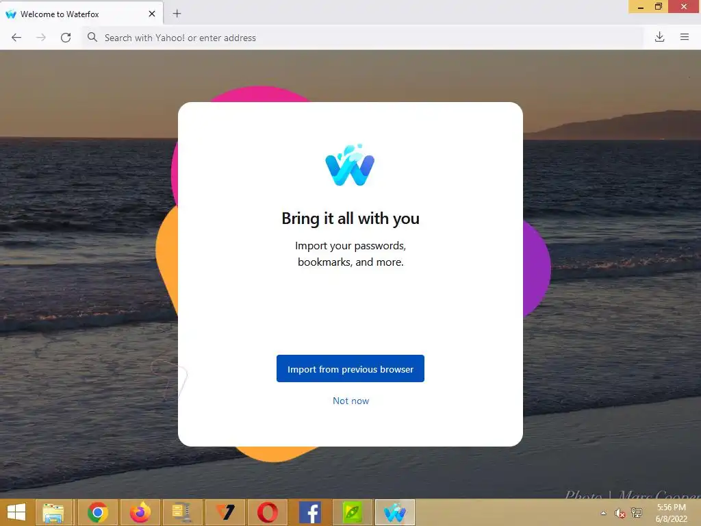
Task: Open the green leaf app in taskbar
Action: [x=353, y=512]
